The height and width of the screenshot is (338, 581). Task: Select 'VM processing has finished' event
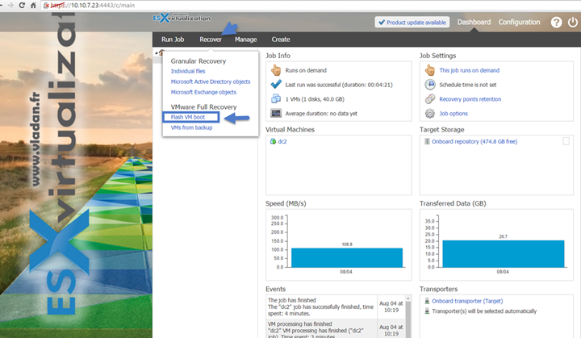322,329
